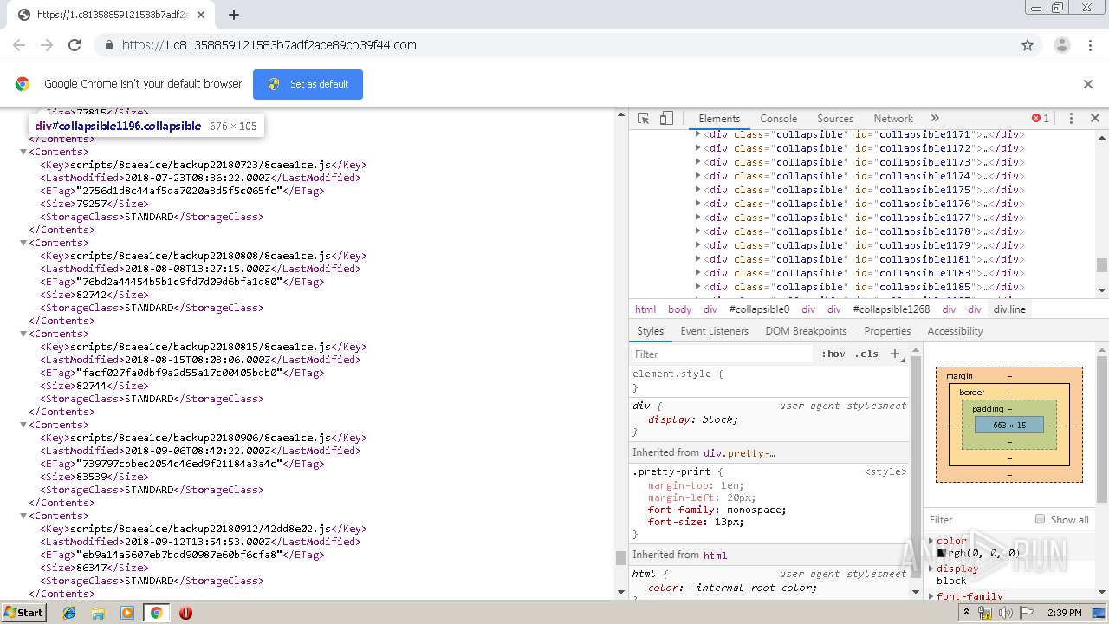The width and height of the screenshot is (1109, 624).
Task: Collapse the Contents node for backup20180912
Action: (x=23, y=516)
